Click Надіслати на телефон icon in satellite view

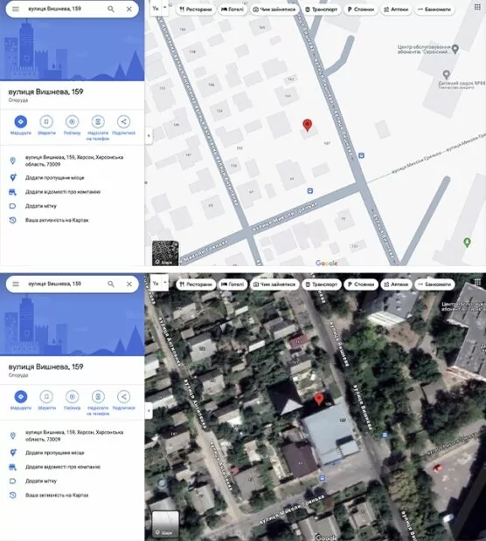[98, 397]
